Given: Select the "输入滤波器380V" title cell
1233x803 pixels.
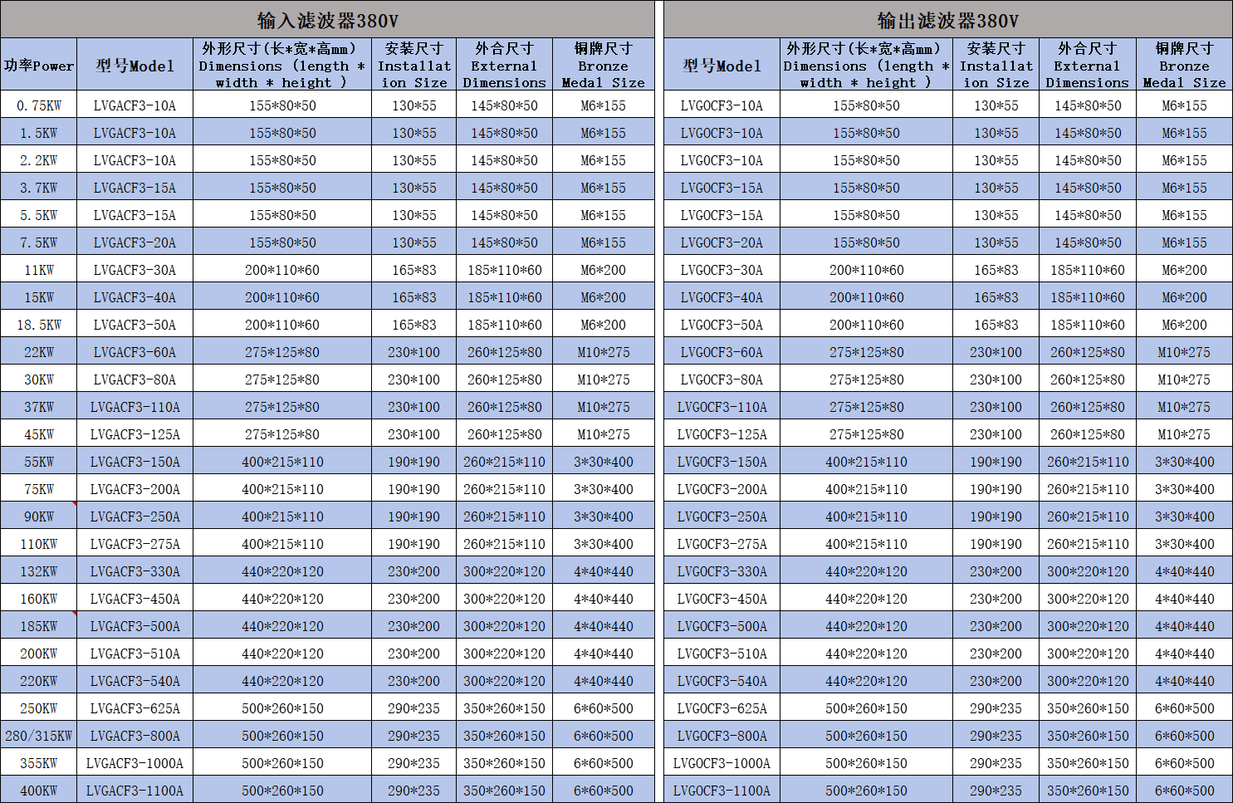Looking at the screenshot, I should coord(327,20).
